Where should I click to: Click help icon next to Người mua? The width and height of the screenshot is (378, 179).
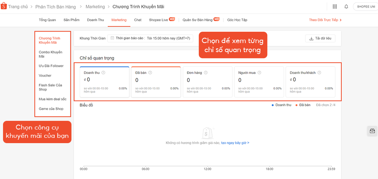(x=259, y=73)
